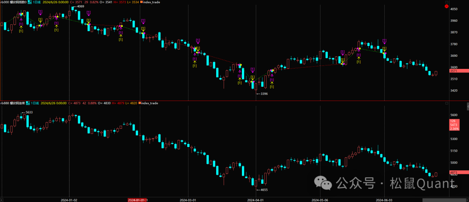Image resolution: width=469 pixels, height=202 pixels.
Task: Click the orange square before lower index_trade
Action: (139, 103)
